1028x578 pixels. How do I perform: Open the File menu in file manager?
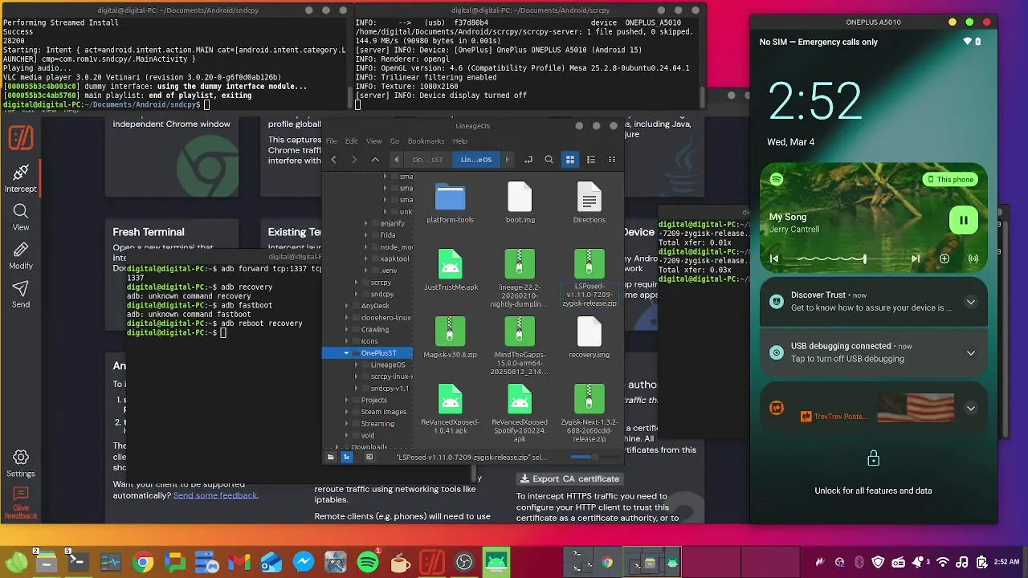click(331, 141)
